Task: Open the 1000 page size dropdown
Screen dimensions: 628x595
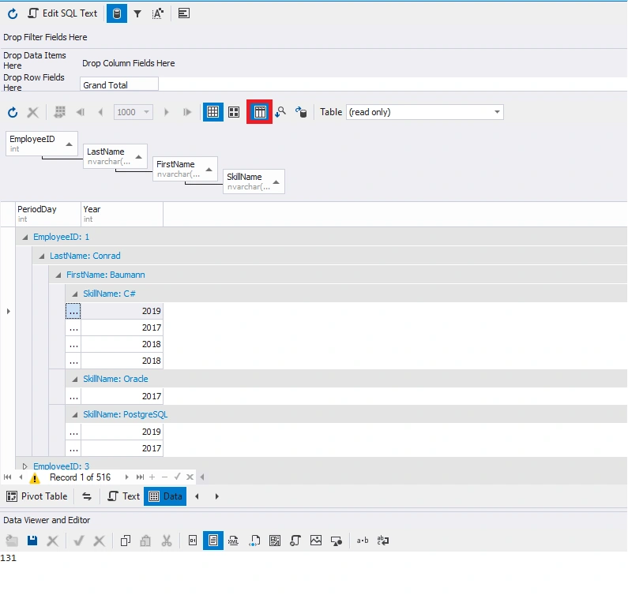Action: point(147,112)
